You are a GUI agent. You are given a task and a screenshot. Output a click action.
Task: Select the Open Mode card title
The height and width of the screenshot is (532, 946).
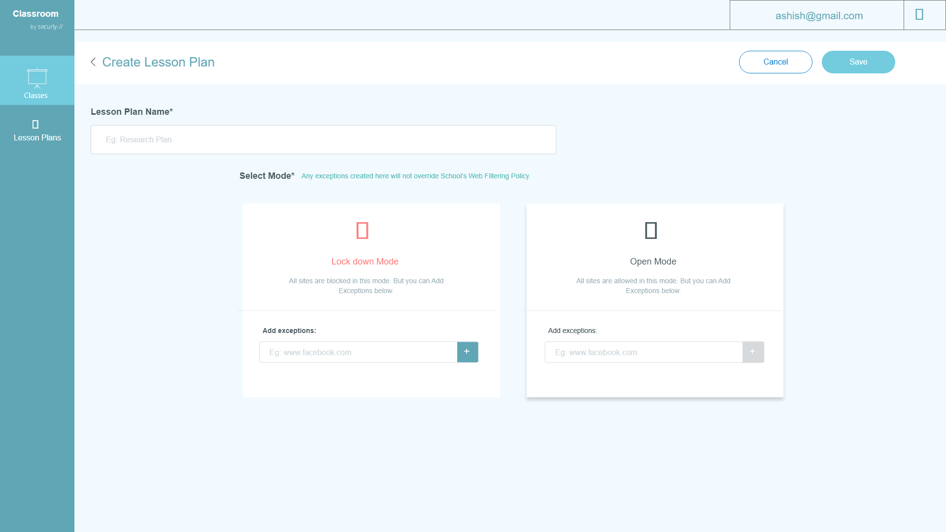coord(653,262)
